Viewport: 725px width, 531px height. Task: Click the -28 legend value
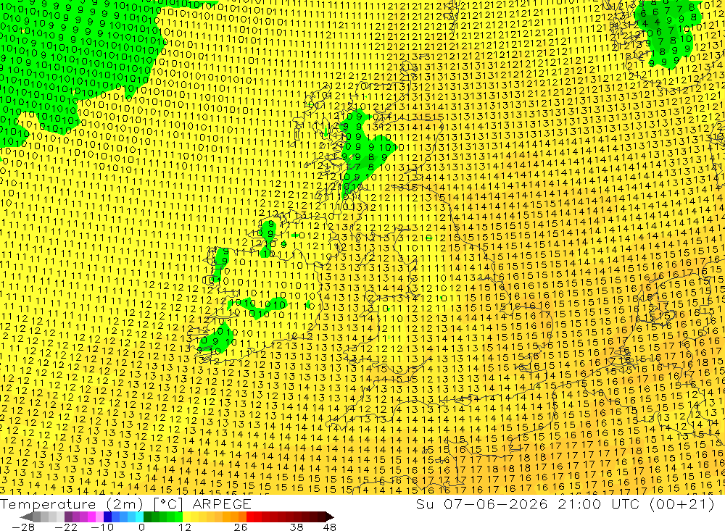(23, 527)
